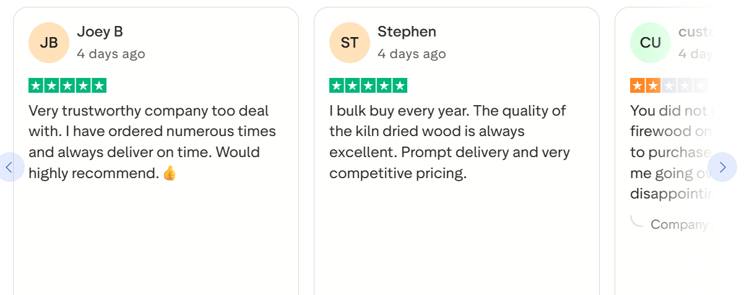The height and width of the screenshot is (295, 744).
Task: Click the disappointing firewood review text
Action: (670, 152)
